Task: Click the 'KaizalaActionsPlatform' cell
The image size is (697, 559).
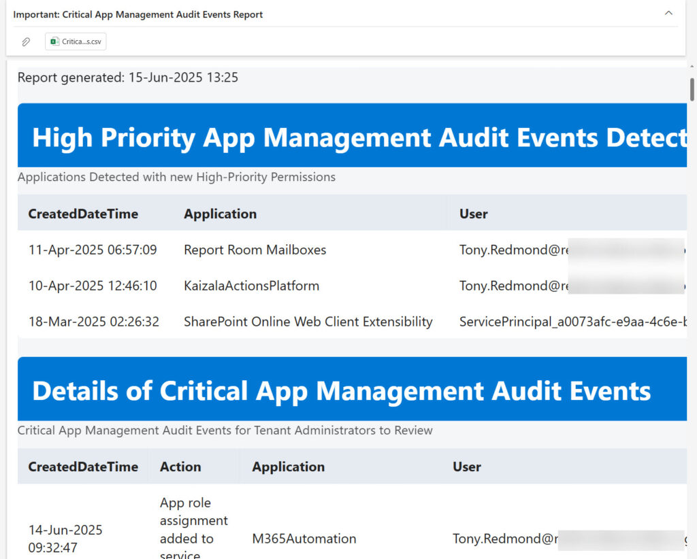Action: pos(252,286)
